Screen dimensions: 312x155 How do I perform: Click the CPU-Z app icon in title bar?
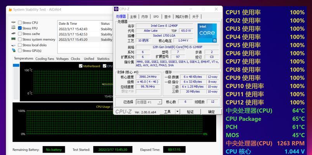coord(116,9)
